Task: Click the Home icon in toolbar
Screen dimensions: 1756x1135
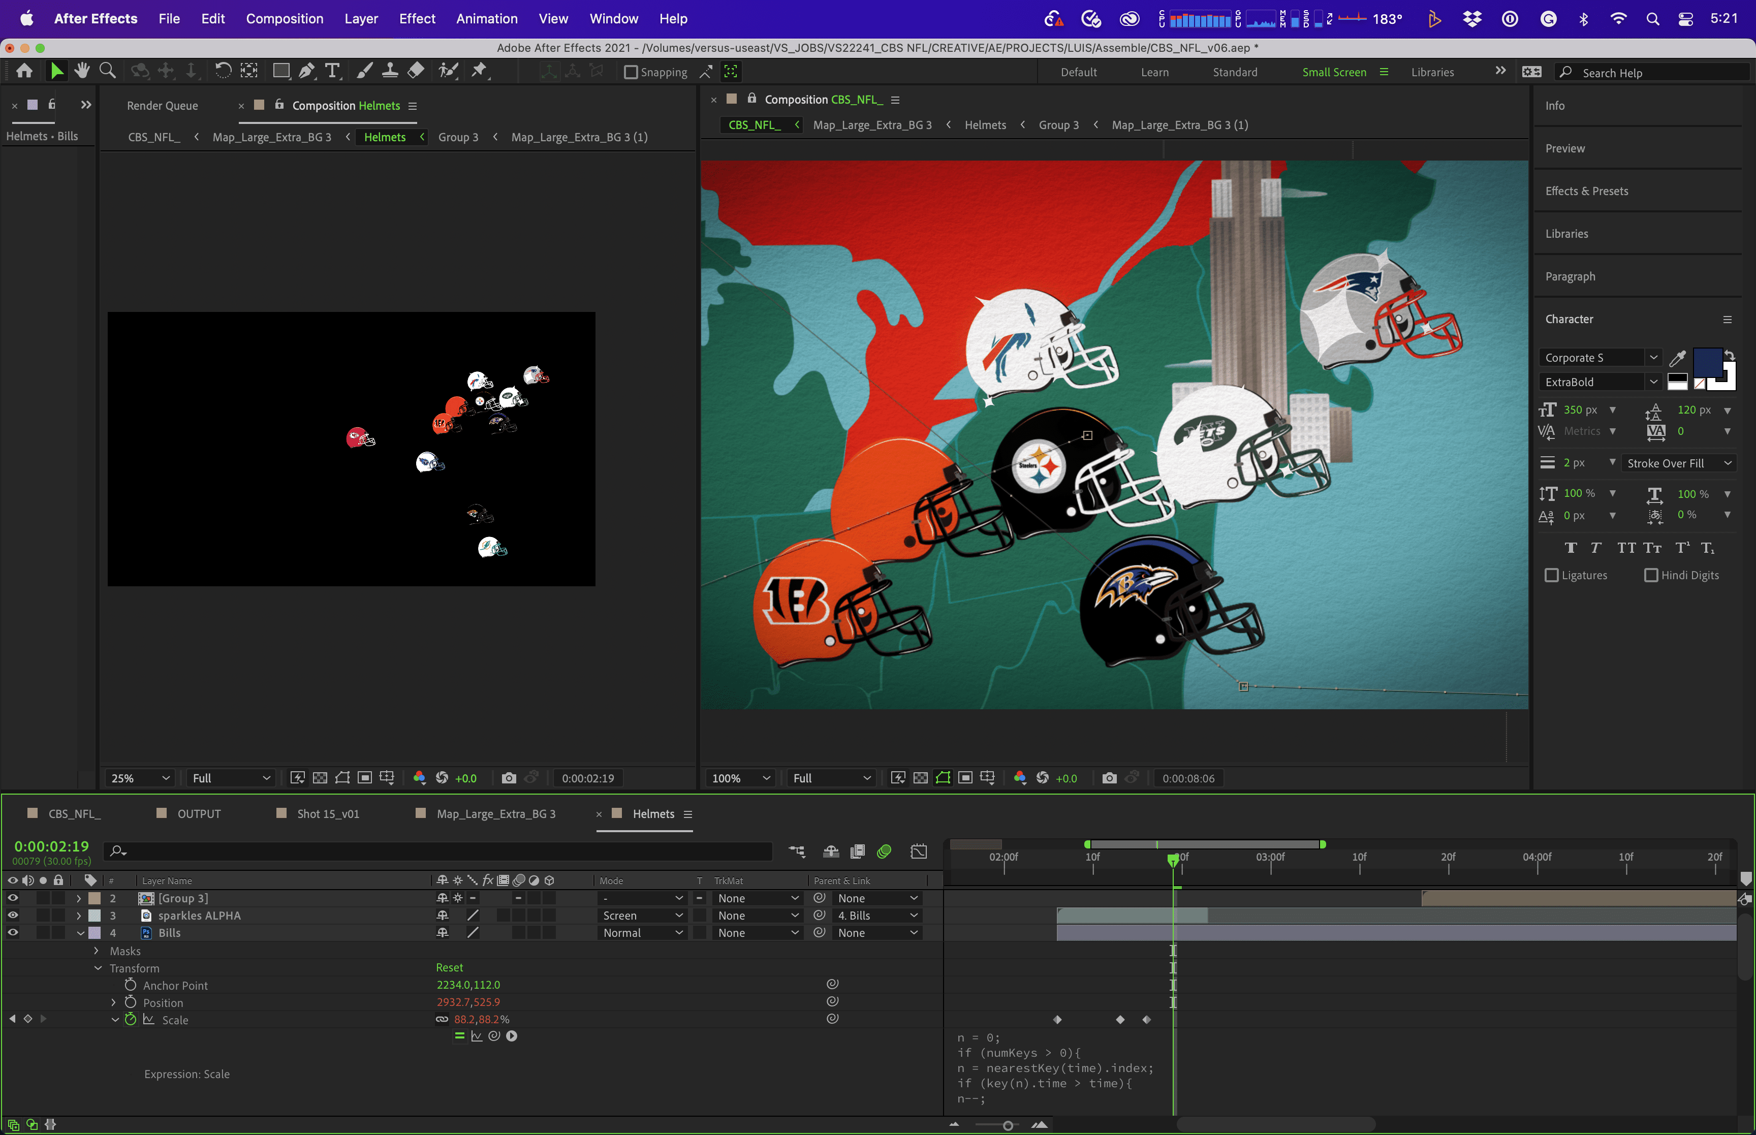Action: tap(24, 71)
